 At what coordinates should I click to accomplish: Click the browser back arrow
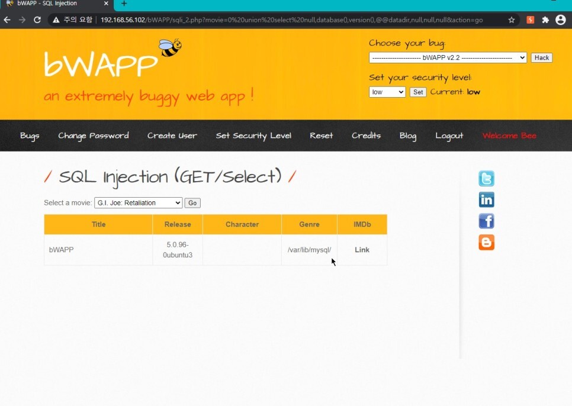(x=7, y=20)
